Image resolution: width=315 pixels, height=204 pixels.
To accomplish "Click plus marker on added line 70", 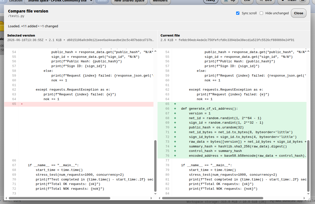I will (x=175, y=127).
